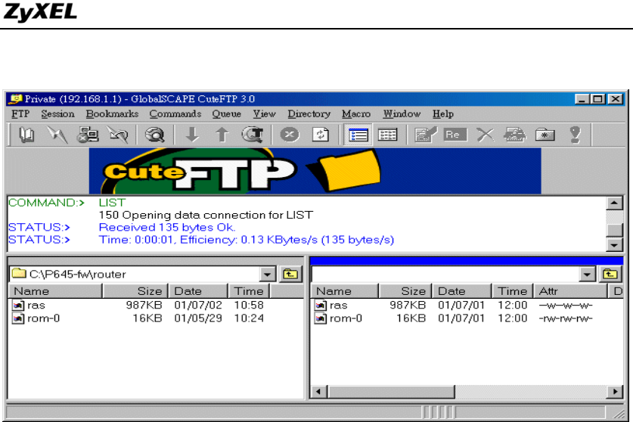
Task: Click the log scroll down arrow
Action: (x=614, y=245)
